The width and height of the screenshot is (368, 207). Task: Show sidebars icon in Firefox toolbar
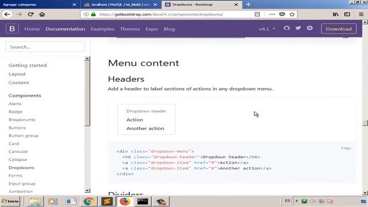pos(347,14)
